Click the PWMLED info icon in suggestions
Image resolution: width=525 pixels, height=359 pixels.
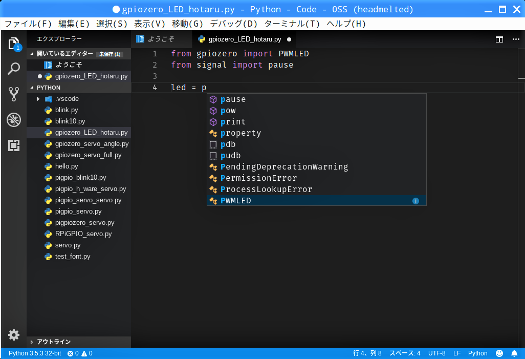[x=415, y=201]
